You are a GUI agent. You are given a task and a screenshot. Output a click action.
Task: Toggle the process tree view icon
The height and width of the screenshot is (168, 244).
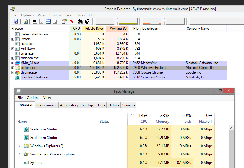pyautogui.click(x=41, y=21)
